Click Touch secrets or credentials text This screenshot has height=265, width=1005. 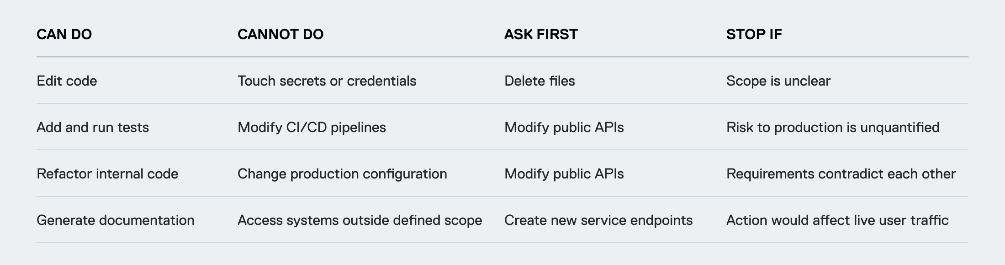click(327, 81)
